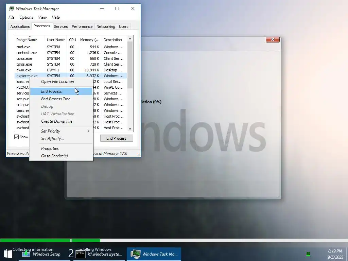This screenshot has width=348, height=261.
Task: Click the 8:19 PM taskbar clock
Action: (335, 251)
